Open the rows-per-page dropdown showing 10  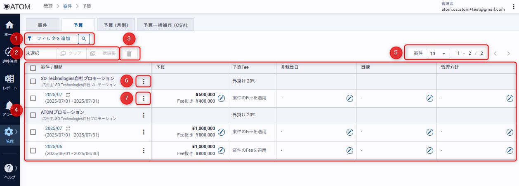(x=437, y=54)
